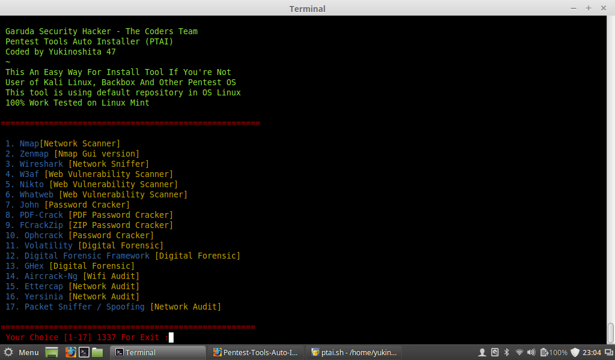615x360 pixels.
Task: Click the '14. Aircrack-Ng [Wifi Audit]' line
Action: tap(72, 276)
